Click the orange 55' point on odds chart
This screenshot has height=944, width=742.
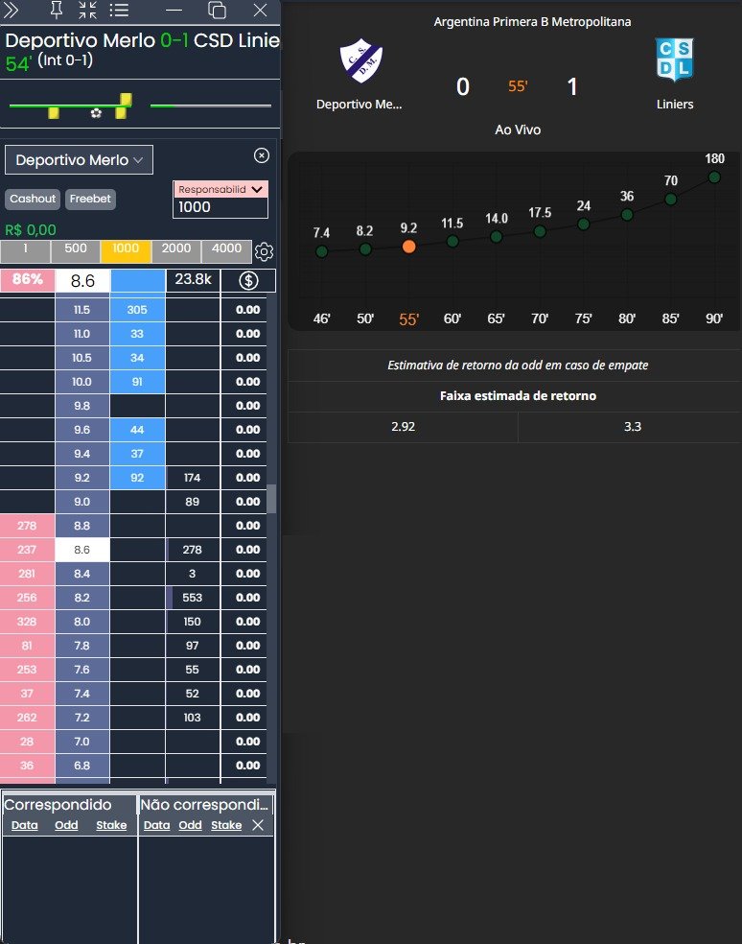point(409,247)
